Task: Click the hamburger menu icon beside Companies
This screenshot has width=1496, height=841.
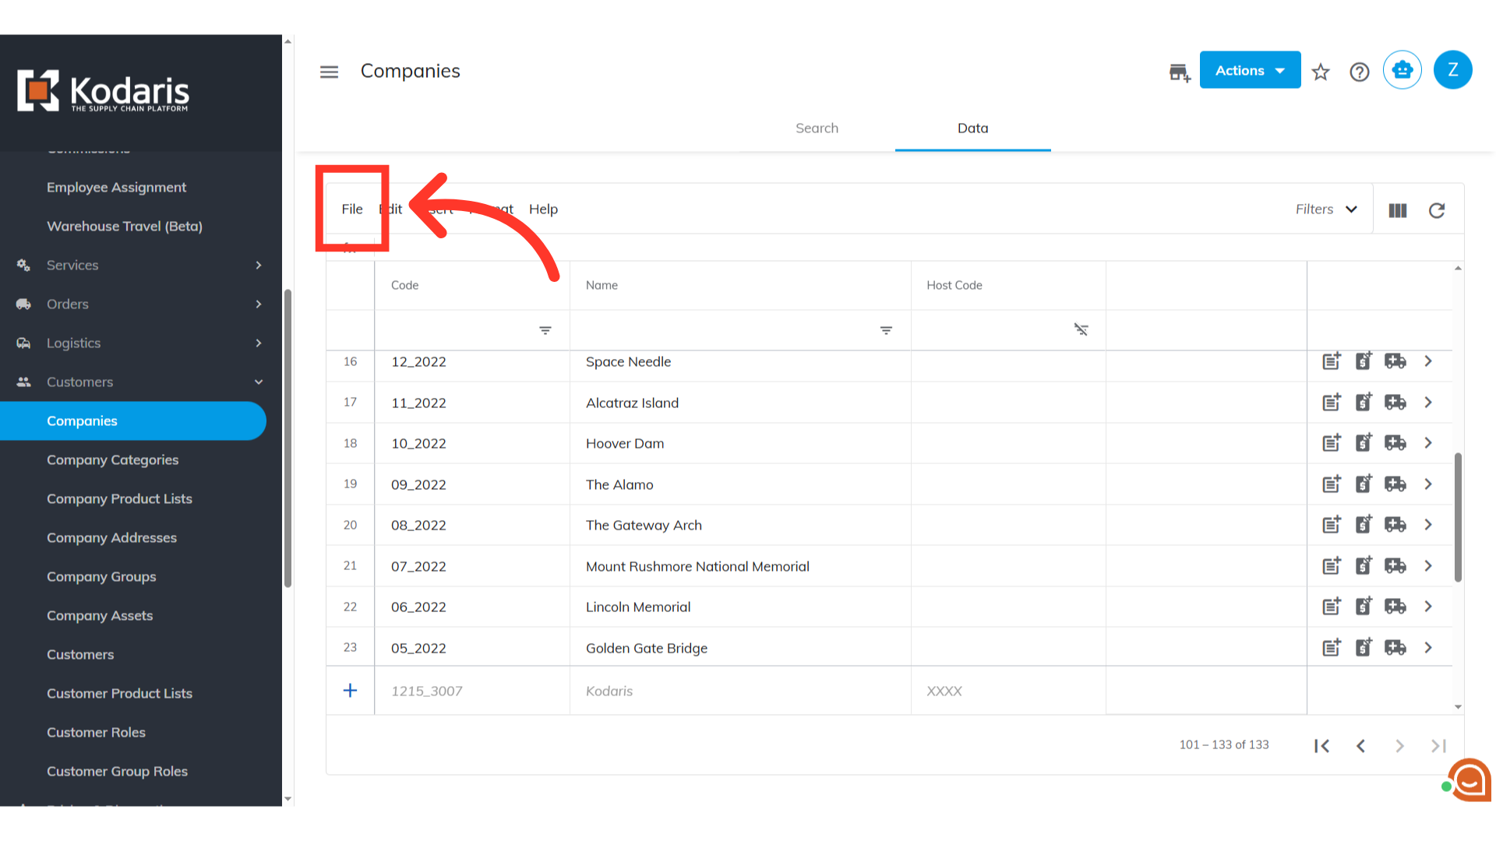Action: tap(329, 72)
